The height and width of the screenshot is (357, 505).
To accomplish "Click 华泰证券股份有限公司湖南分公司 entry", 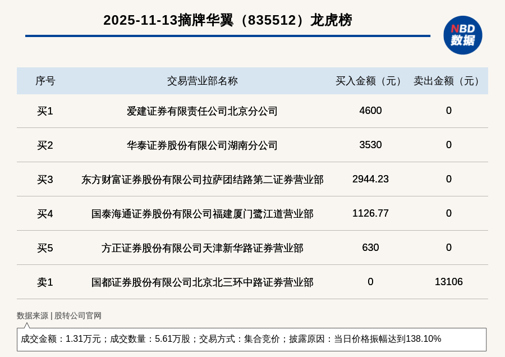I will click(x=202, y=145).
